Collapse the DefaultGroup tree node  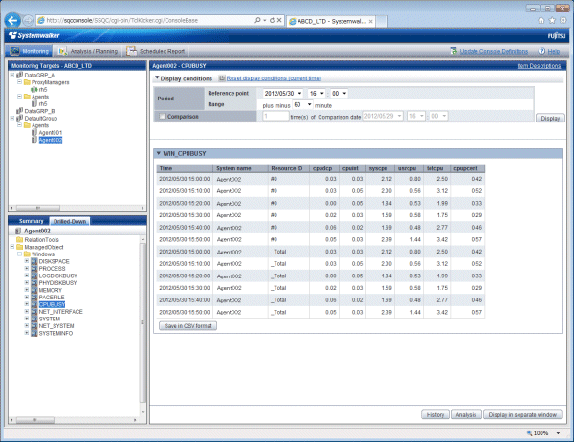click(x=12, y=119)
